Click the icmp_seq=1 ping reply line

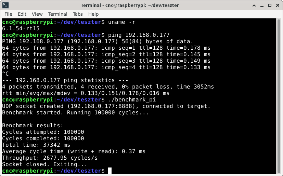[106, 48]
